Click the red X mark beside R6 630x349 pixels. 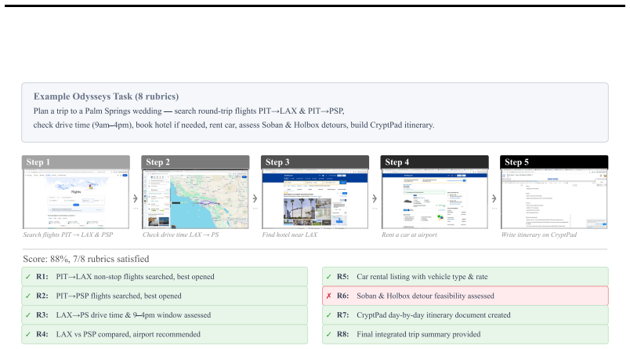click(x=328, y=296)
